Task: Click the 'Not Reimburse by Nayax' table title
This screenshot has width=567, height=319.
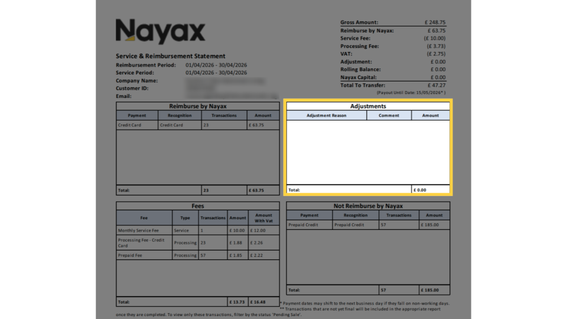Action: tap(368, 206)
